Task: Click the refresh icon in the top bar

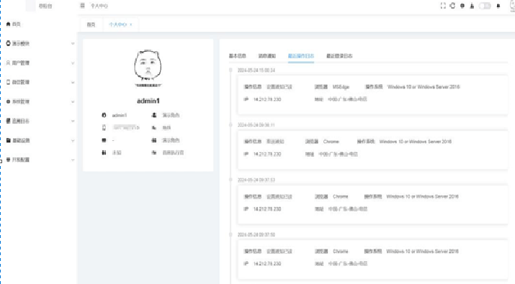Action: tap(452, 6)
